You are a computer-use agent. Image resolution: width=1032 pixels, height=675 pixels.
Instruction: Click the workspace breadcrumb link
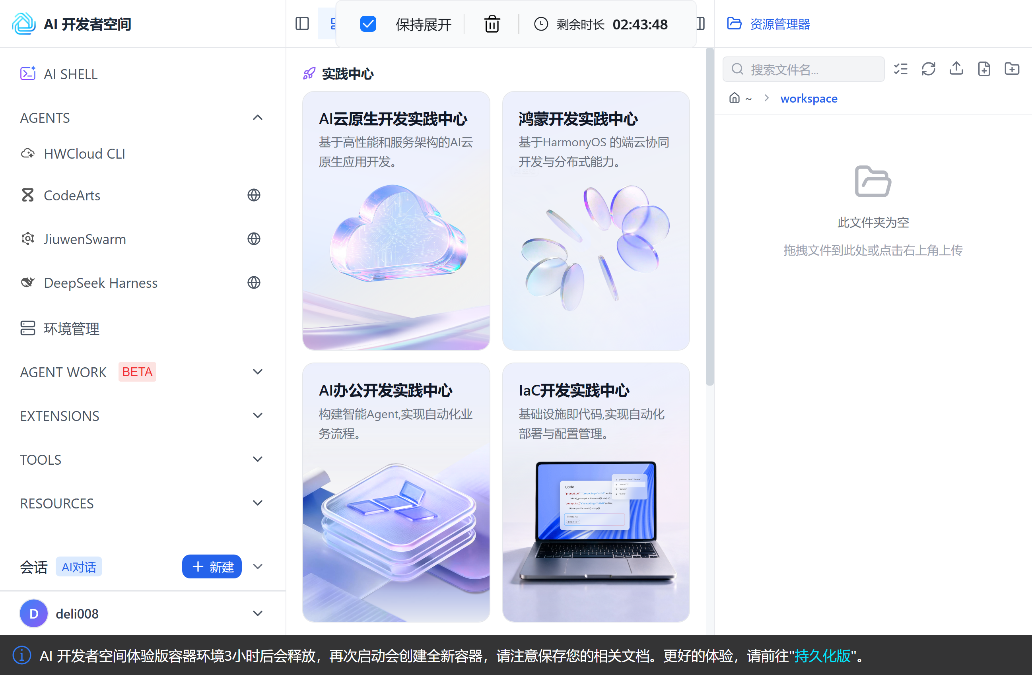tap(808, 99)
